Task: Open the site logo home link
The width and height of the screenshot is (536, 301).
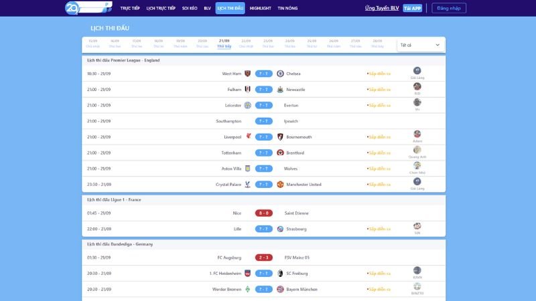Action: [88, 8]
